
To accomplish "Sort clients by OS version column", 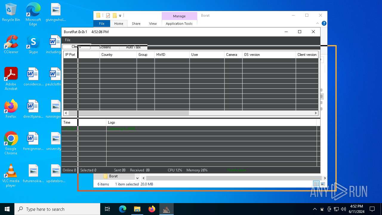I will click(269, 55).
